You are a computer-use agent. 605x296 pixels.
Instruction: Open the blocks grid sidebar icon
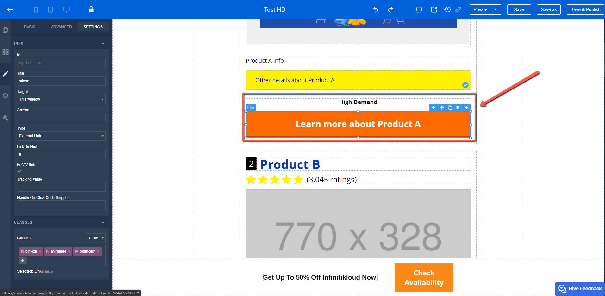coord(5,52)
